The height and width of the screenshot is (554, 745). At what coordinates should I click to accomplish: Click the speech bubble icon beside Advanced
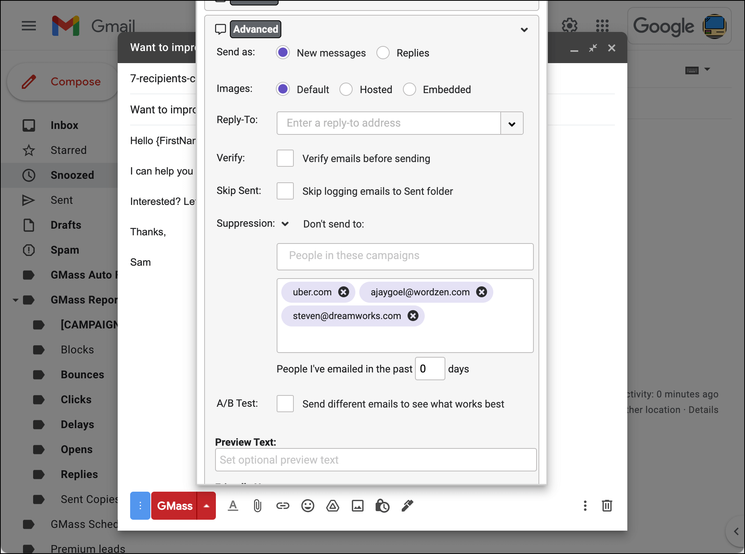221,29
